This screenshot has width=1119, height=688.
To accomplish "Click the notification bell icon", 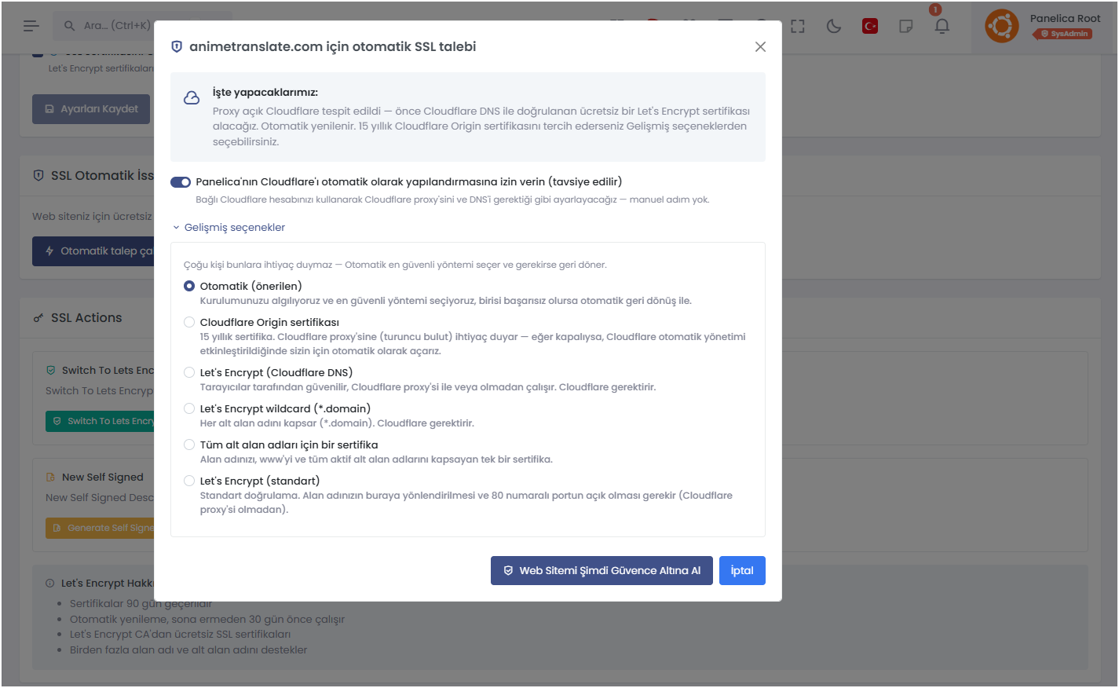I will [x=942, y=26].
